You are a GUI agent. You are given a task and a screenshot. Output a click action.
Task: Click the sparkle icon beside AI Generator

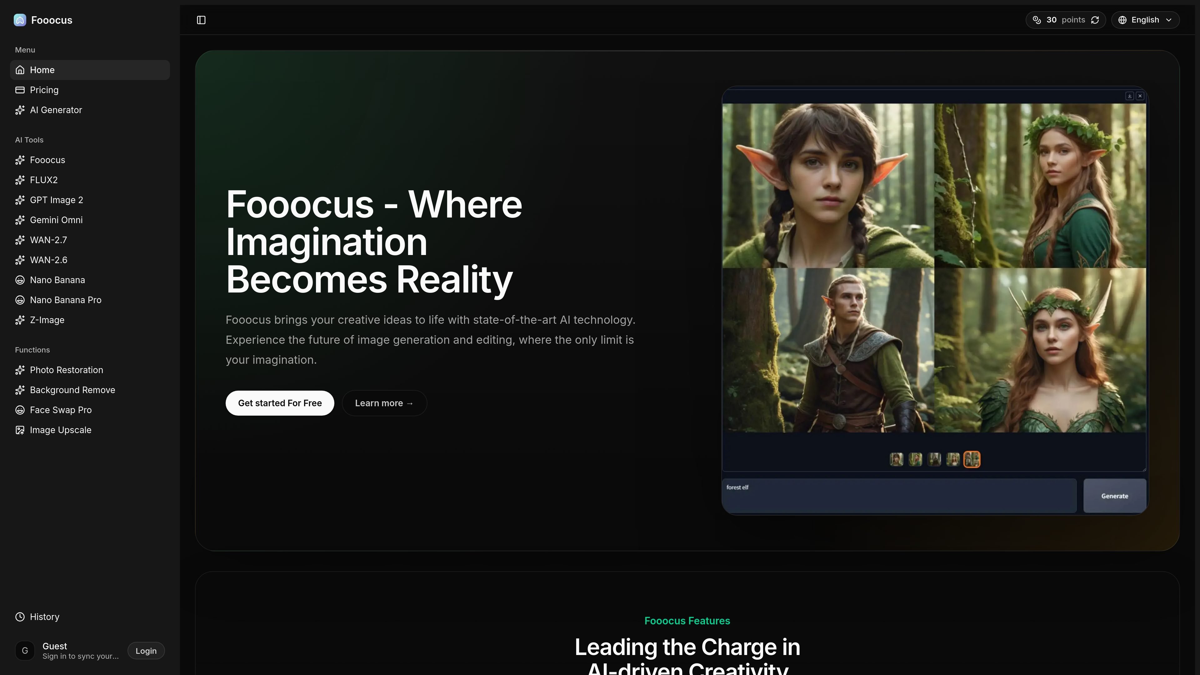pos(20,110)
